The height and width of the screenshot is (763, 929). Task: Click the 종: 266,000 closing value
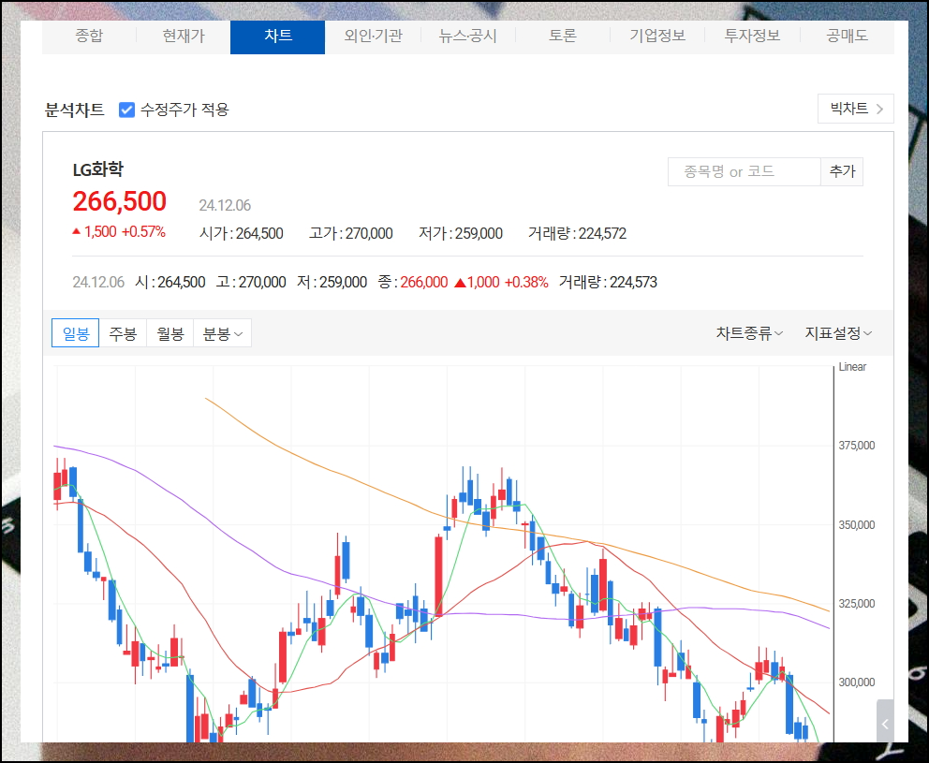(413, 282)
